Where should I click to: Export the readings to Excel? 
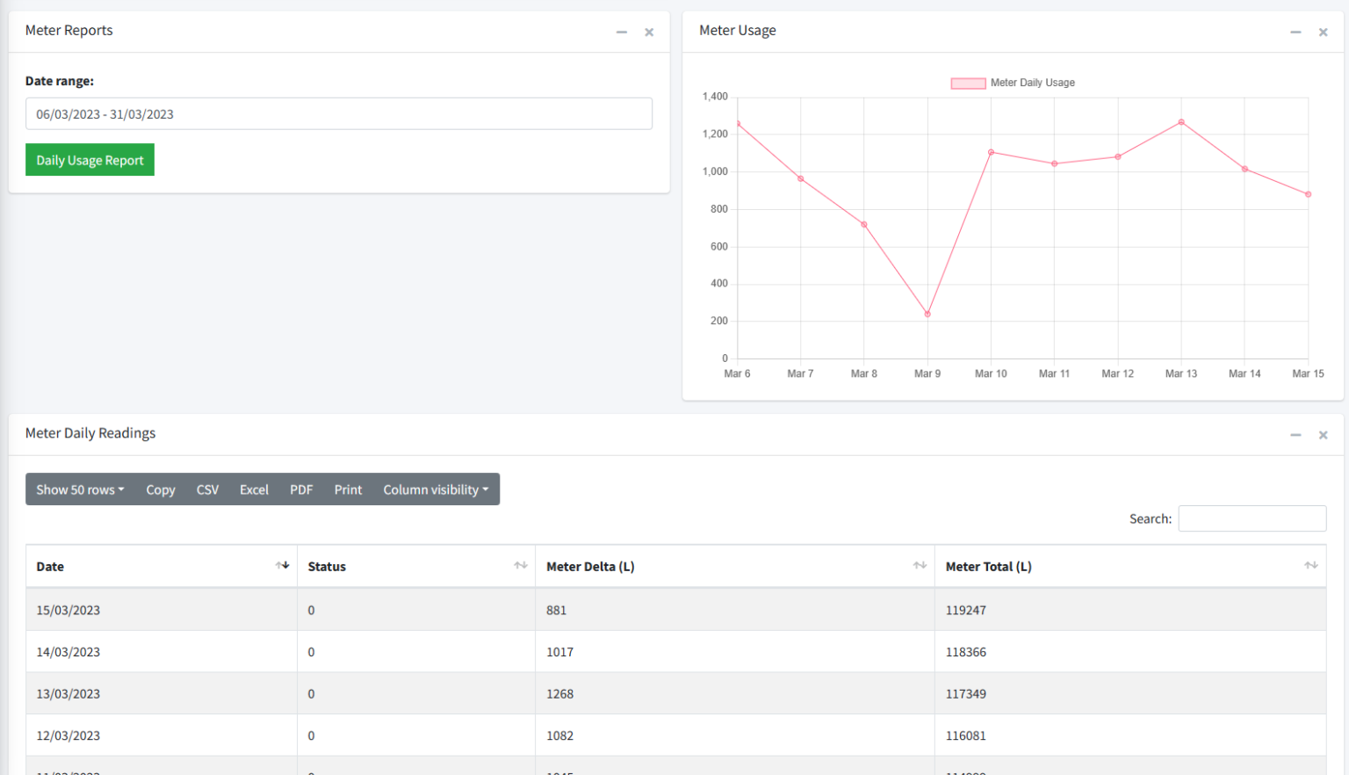tap(254, 489)
